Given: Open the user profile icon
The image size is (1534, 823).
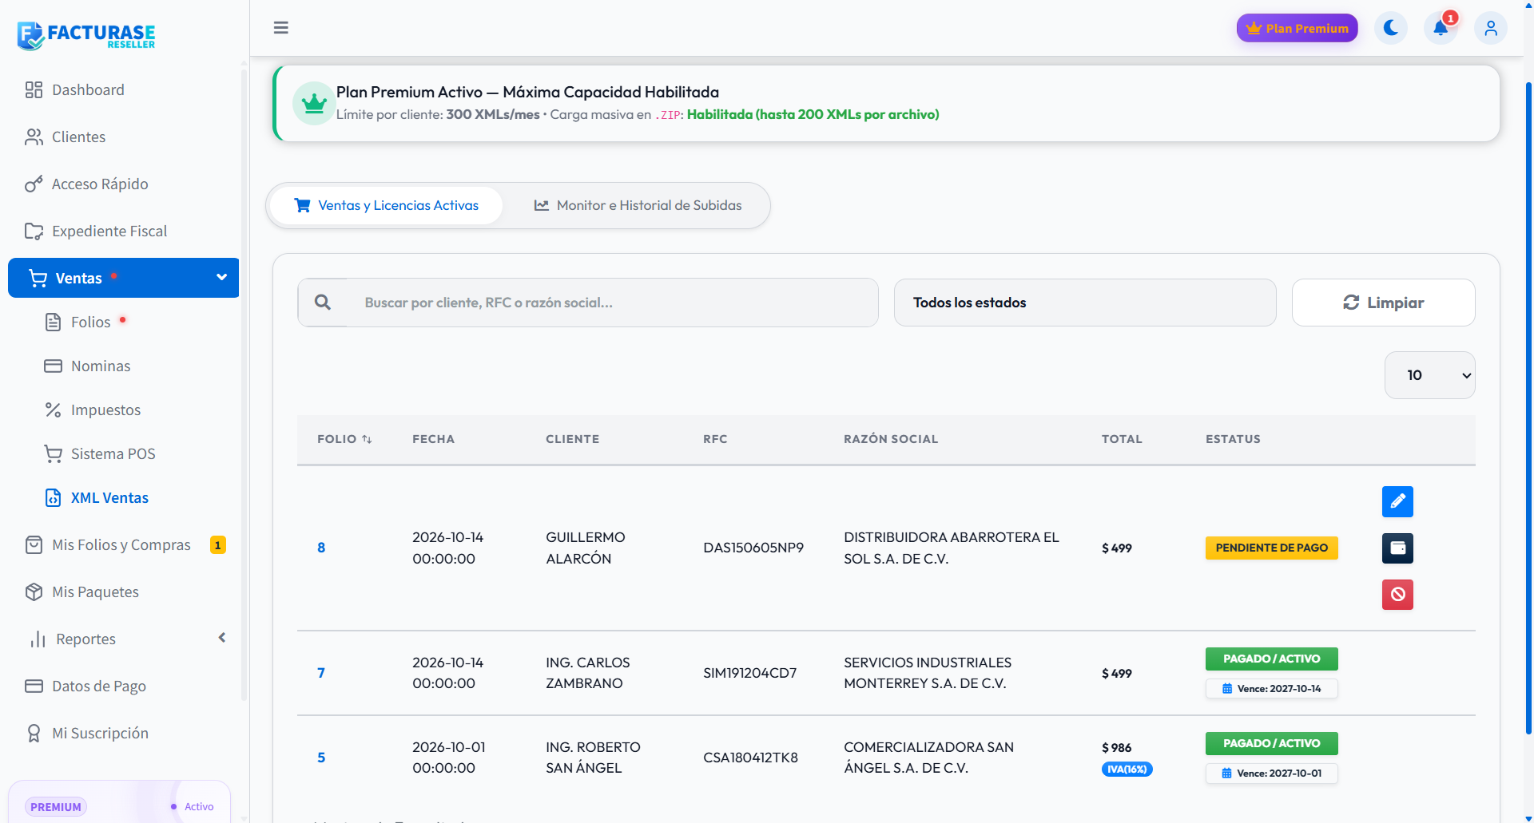Looking at the screenshot, I should [x=1491, y=28].
